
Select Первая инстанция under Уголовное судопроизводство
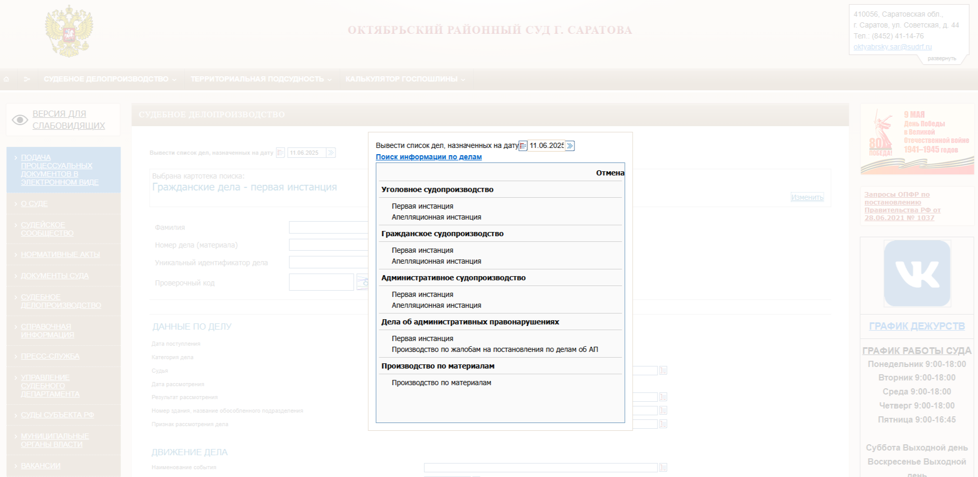(422, 206)
